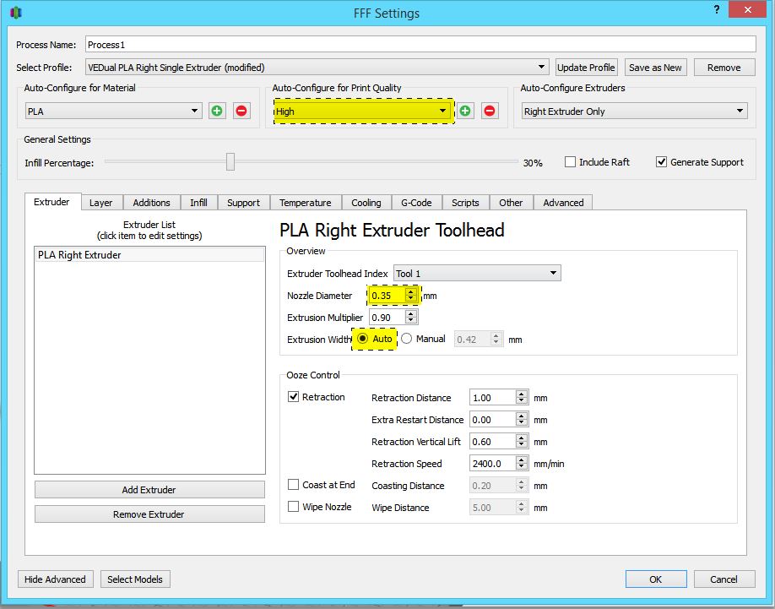
Task: Click red remove button beside print quality
Action: click(x=490, y=111)
